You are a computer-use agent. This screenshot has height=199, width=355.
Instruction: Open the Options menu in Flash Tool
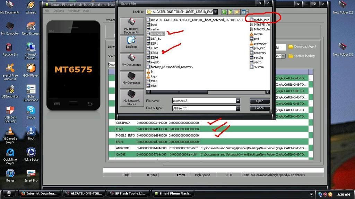tap(59, 11)
